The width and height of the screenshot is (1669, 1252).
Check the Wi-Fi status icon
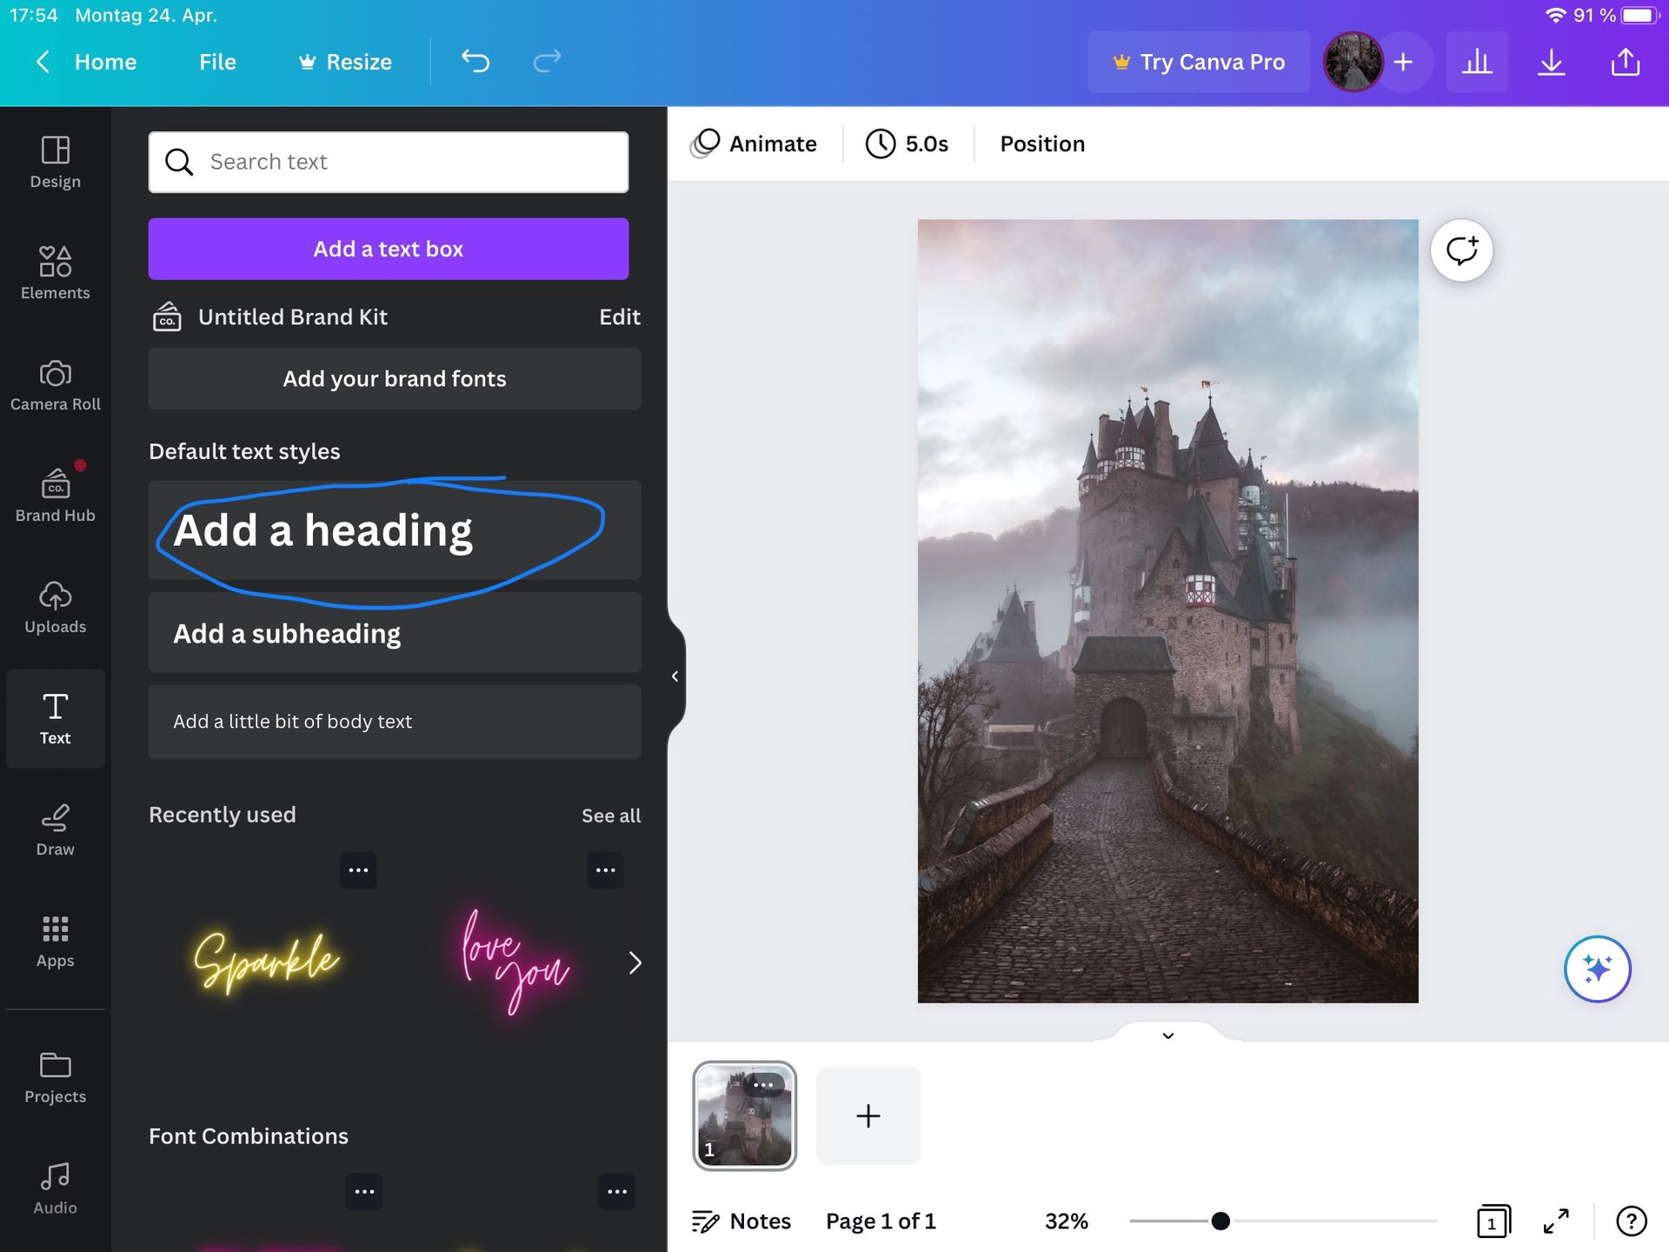click(x=1556, y=15)
